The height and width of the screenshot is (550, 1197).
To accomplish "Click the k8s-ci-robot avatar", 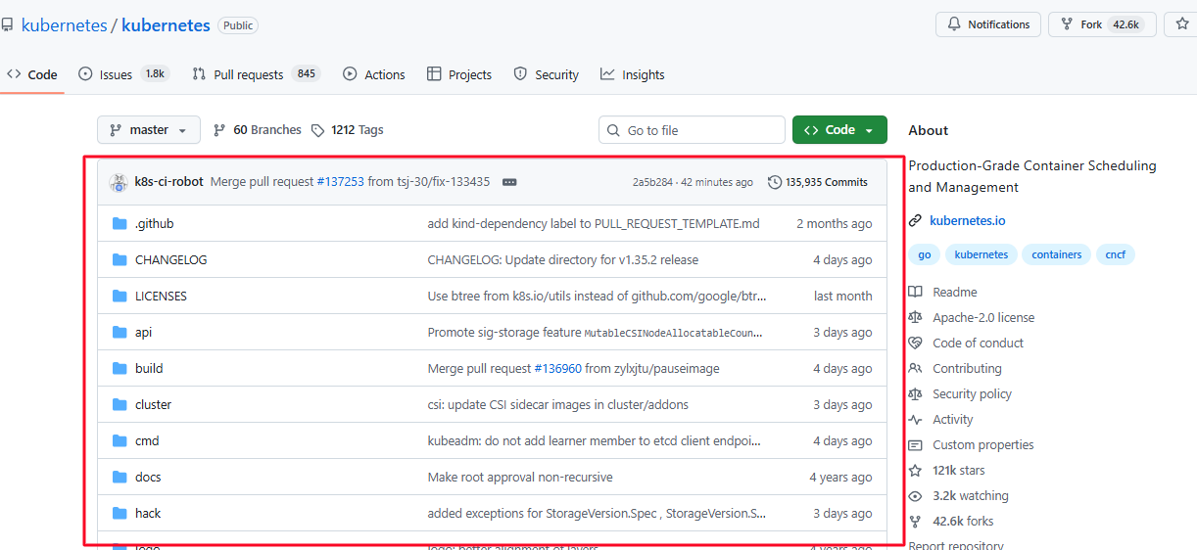I will pos(119,182).
